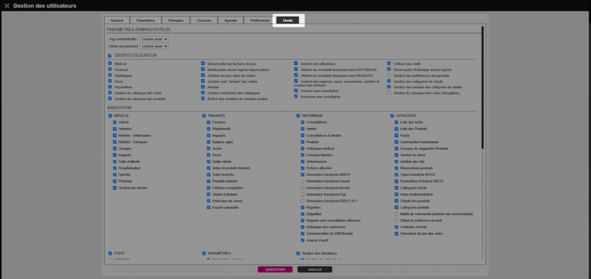591x279 pixels.
Task: Click the ENREGISTRER button
Action: [x=275, y=269]
